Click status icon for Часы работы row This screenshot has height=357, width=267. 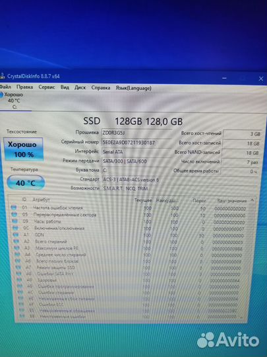[15, 221]
